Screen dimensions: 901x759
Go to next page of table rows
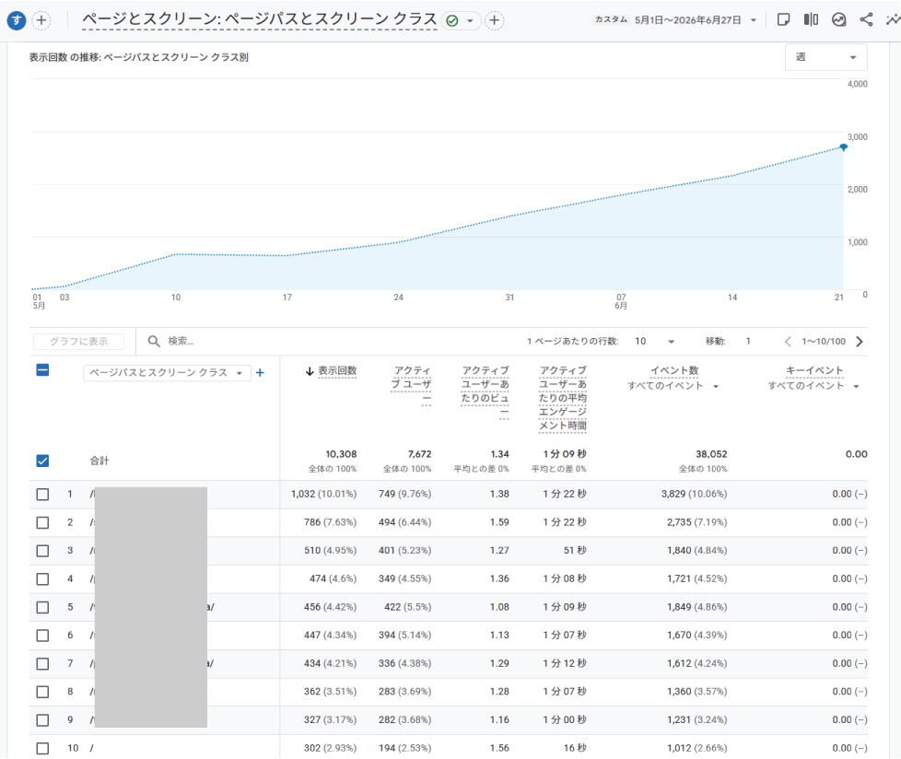[x=860, y=342]
